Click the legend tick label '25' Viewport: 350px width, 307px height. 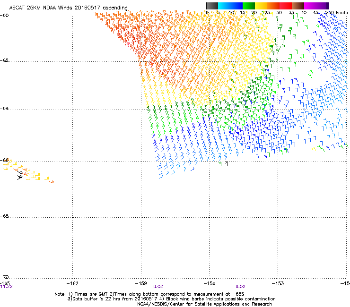pyautogui.click(x=267, y=13)
